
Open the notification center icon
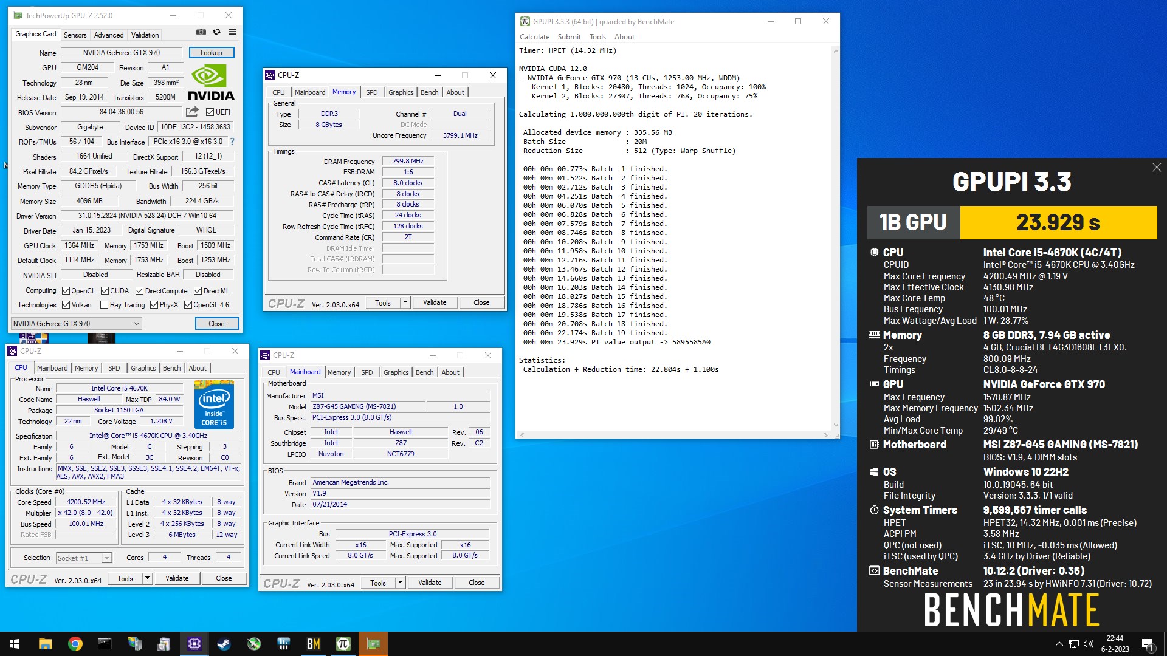click(1148, 644)
